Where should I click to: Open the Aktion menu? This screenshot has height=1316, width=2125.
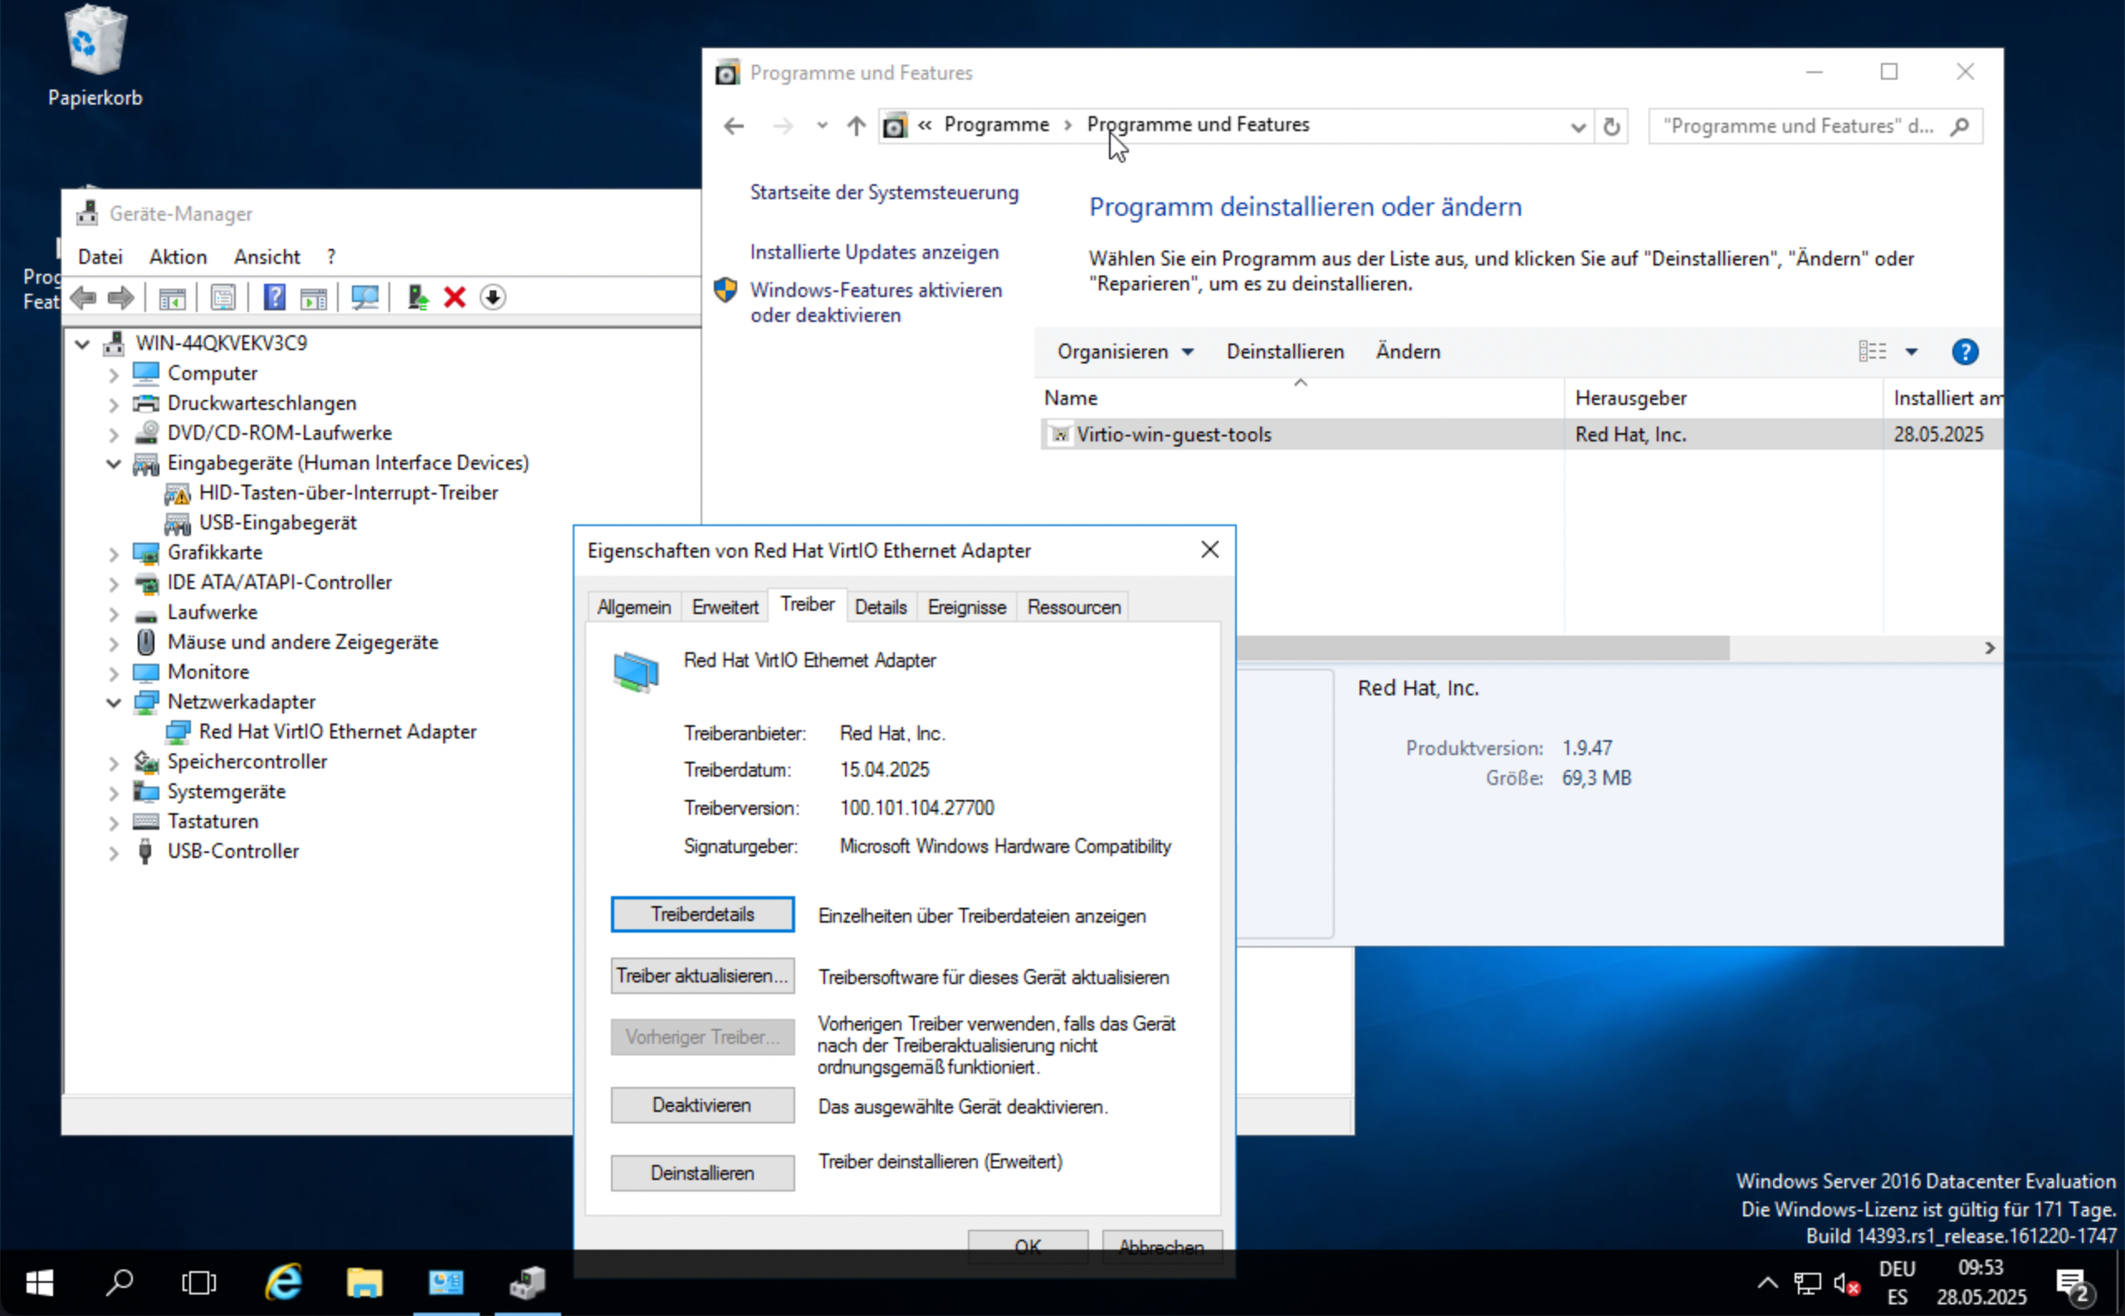[178, 256]
